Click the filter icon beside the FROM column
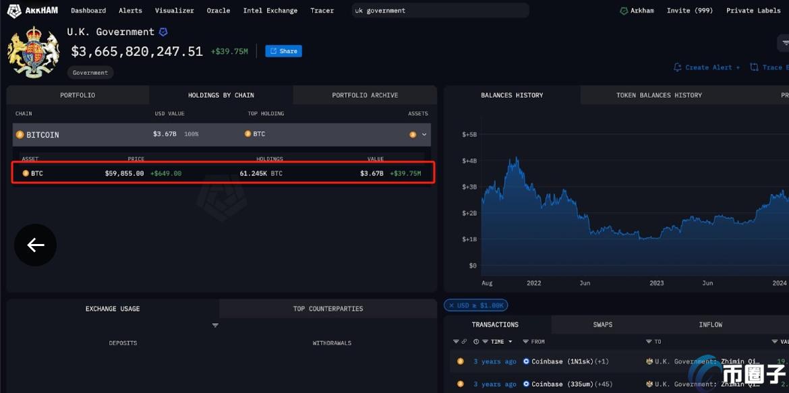Image resolution: width=789 pixels, height=393 pixels. tap(526, 342)
